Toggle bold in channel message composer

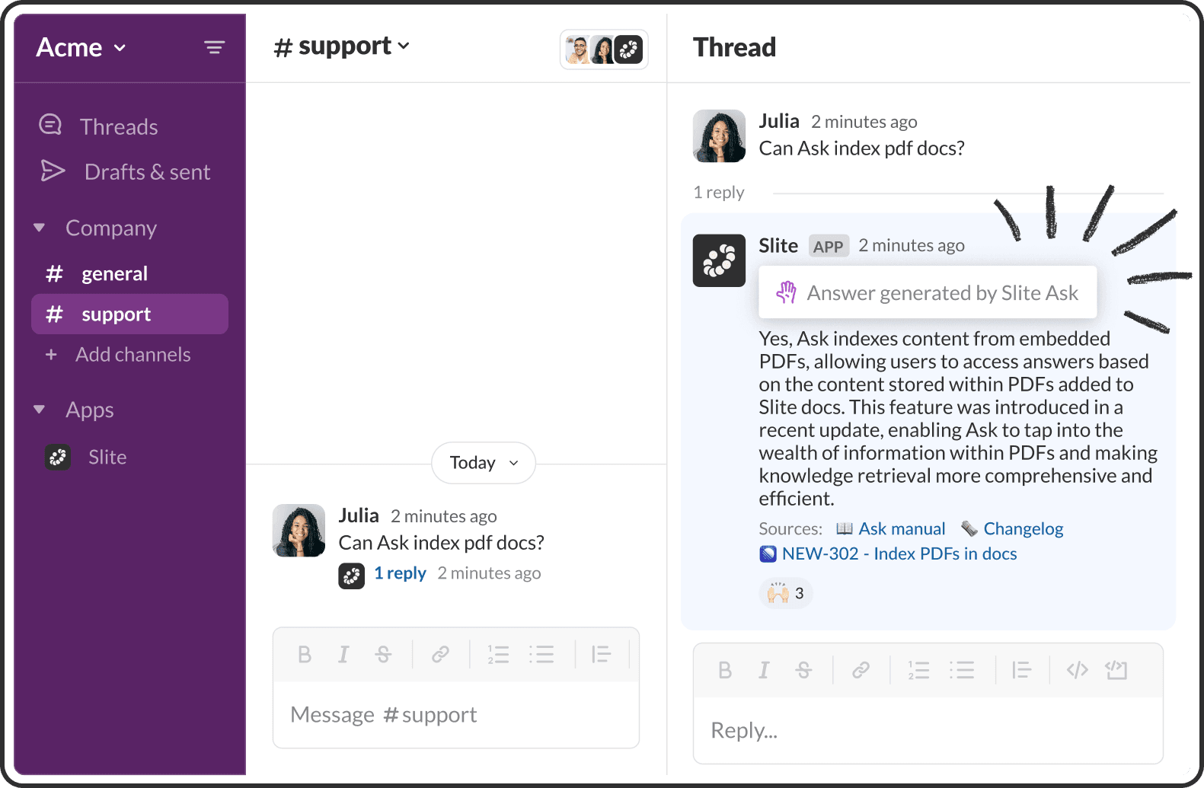(x=305, y=654)
